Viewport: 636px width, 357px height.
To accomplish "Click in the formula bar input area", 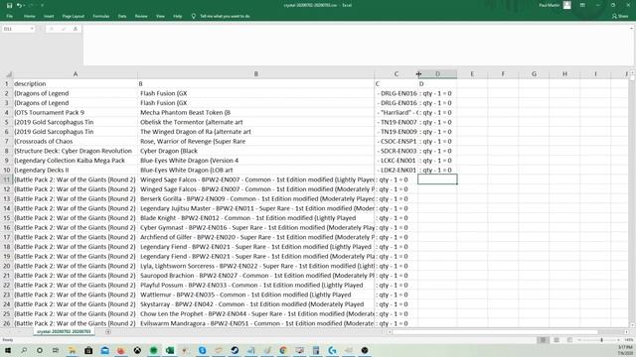I will click(x=356, y=45).
